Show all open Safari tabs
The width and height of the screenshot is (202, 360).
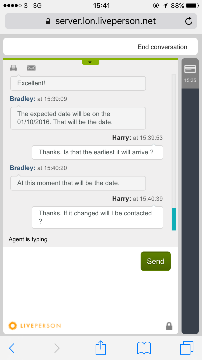click(x=186, y=348)
